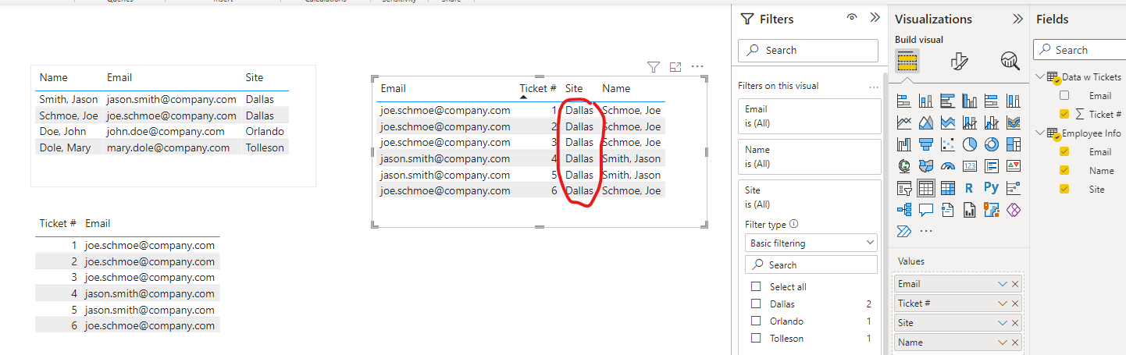Sort by the Ticket # column header
1126x355 pixels.
point(537,89)
